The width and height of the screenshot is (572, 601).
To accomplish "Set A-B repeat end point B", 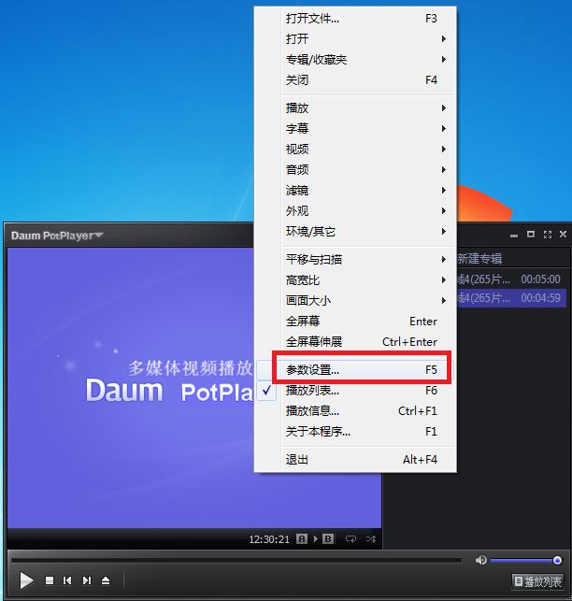I will tap(328, 539).
